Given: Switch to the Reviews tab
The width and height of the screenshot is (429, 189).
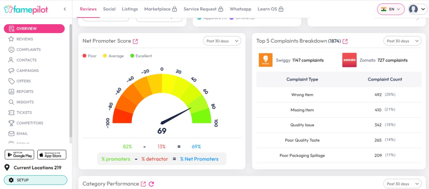Looking at the screenshot, I should point(88,9).
